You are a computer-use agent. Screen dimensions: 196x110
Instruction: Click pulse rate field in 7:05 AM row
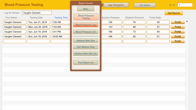coord(158,22)
